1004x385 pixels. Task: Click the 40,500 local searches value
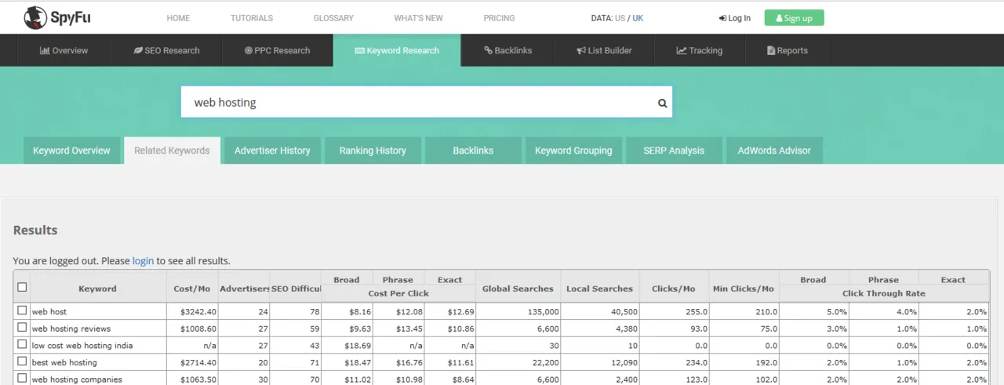click(x=600, y=311)
